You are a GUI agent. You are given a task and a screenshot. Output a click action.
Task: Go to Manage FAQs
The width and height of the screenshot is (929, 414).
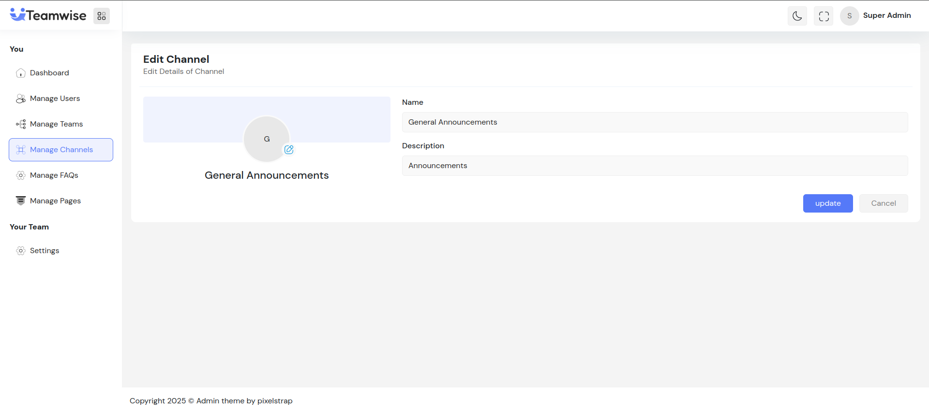(x=54, y=175)
